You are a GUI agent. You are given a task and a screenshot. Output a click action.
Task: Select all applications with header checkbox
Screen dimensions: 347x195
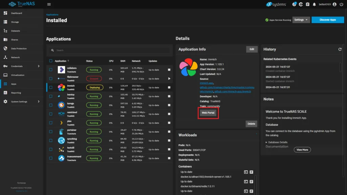(x=51, y=61)
